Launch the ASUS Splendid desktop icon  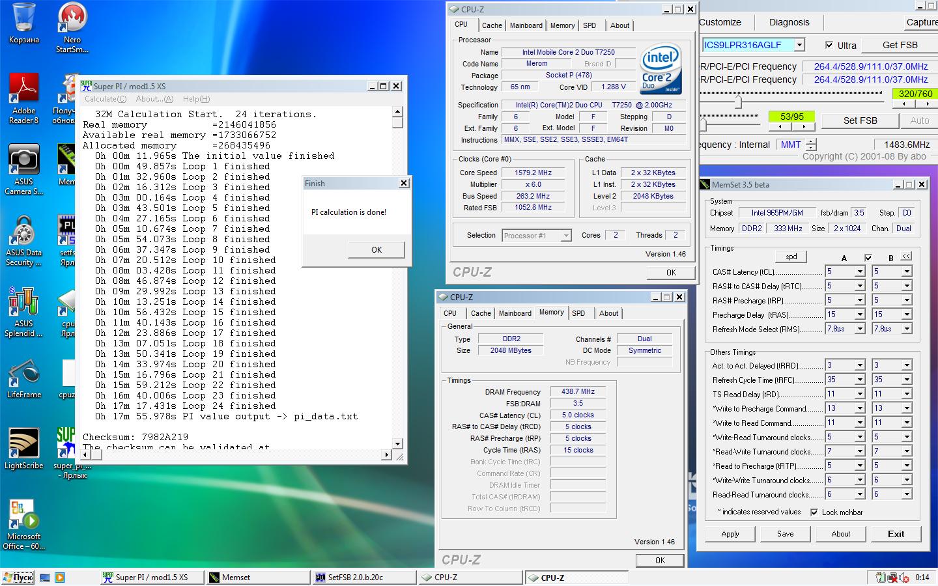(x=24, y=311)
